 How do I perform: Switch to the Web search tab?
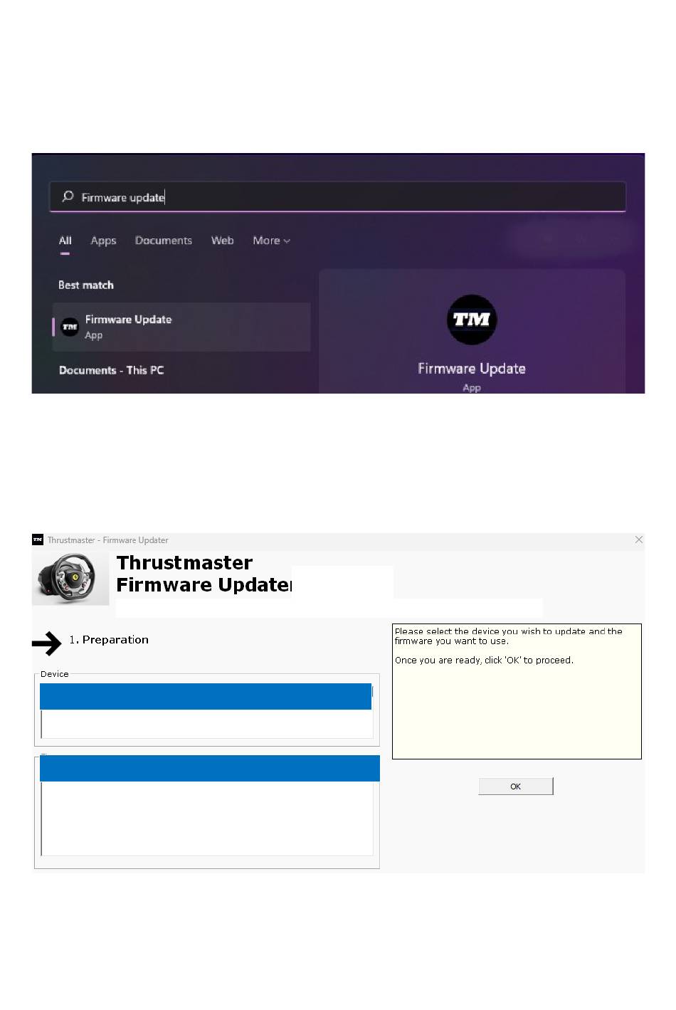(222, 241)
